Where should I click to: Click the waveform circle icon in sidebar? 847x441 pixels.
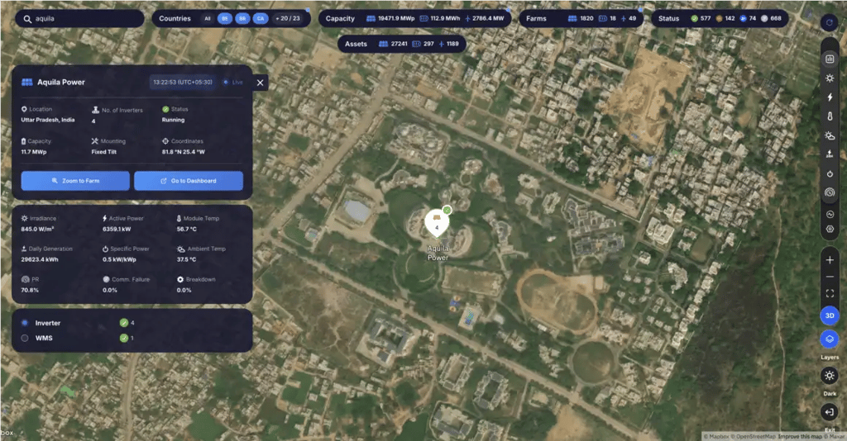[830, 214]
